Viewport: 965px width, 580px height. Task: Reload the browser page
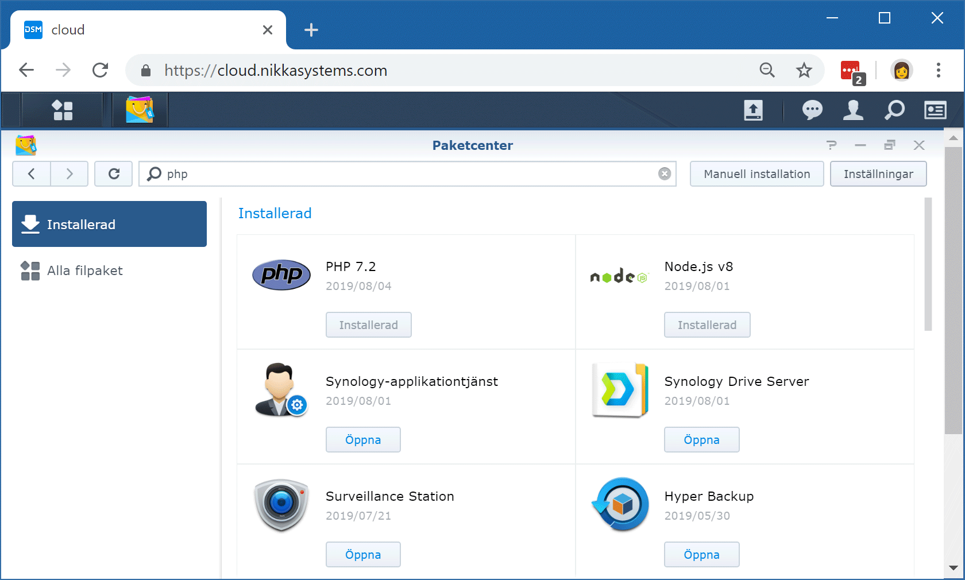coord(101,70)
